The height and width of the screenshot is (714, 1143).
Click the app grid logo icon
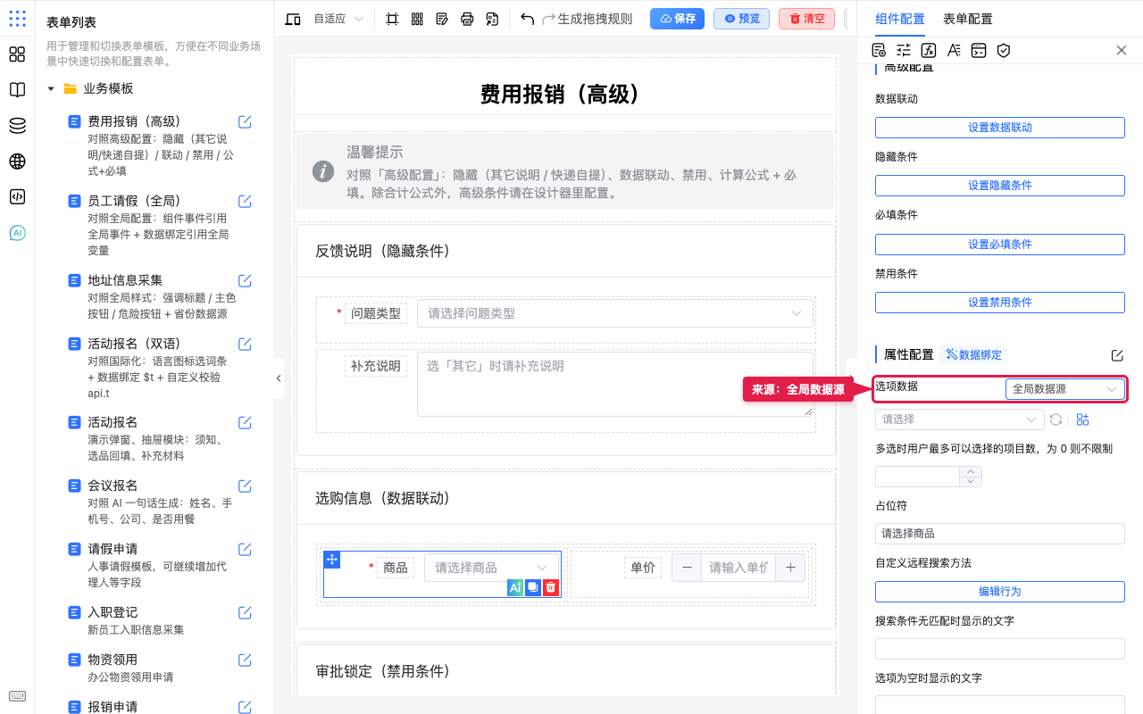17,19
